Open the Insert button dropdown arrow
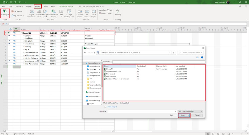Image resolution: width=249 pixels, height=135 pixels. (x=189, y=115)
